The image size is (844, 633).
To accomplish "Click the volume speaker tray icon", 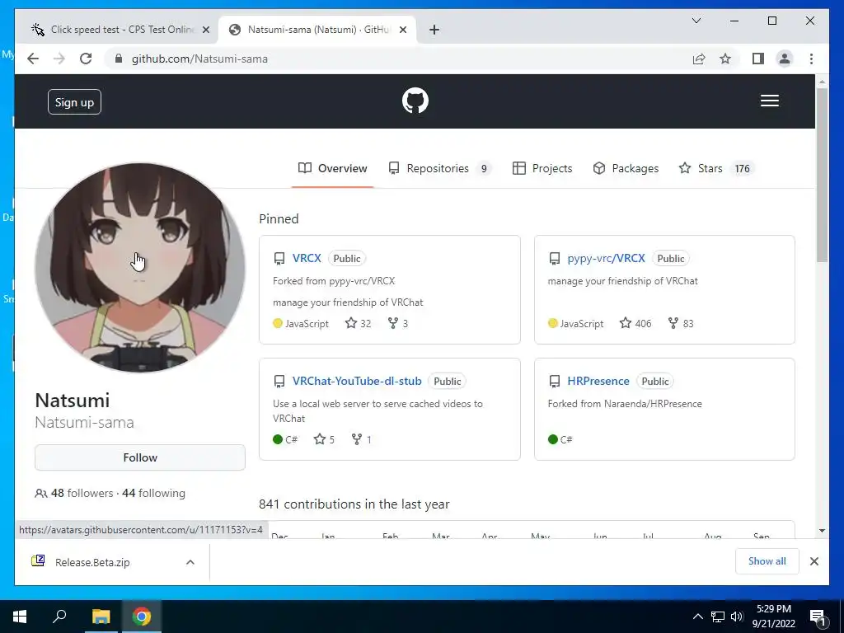I will 737,617.
